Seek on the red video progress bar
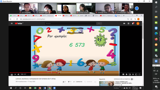160x90 pixels. pos(75,72)
